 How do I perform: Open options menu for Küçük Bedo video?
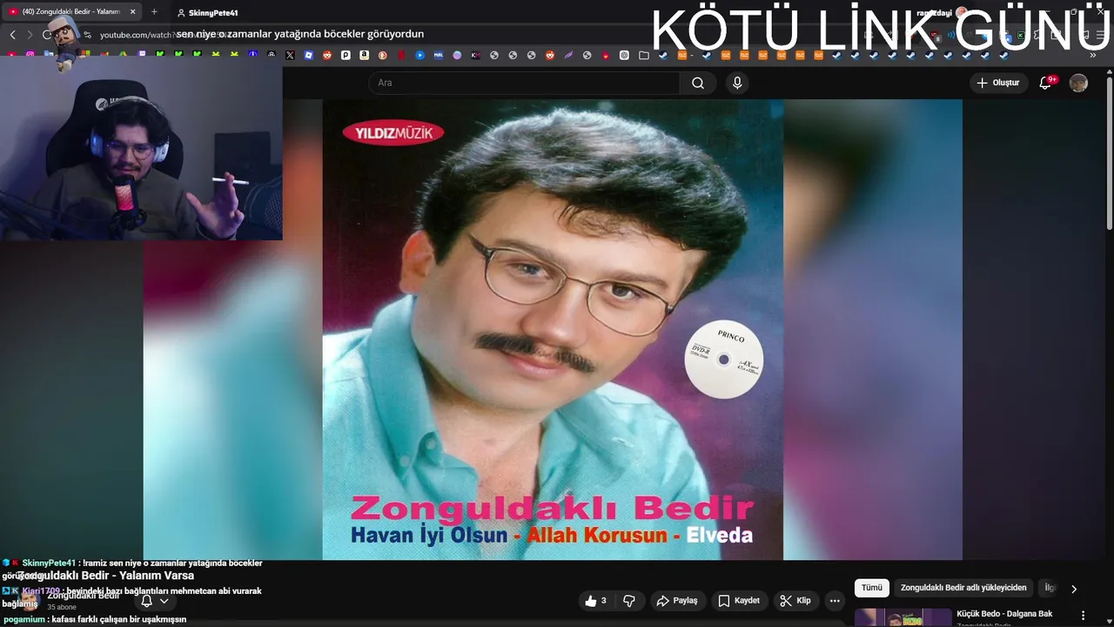click(x=1083, y=615)
